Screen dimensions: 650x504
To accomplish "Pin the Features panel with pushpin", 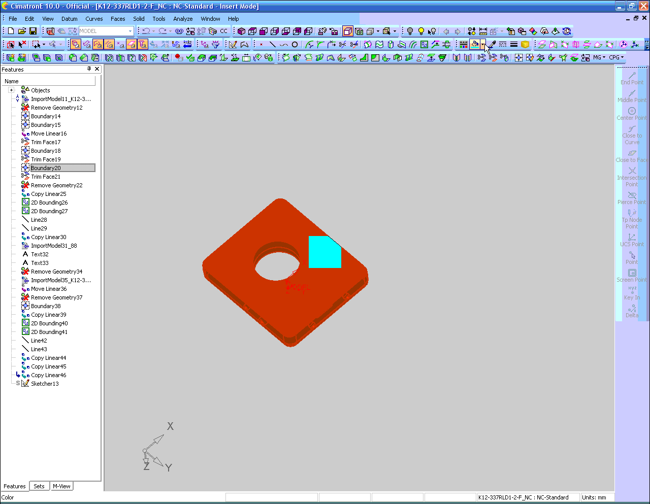I will pos(89,69).
